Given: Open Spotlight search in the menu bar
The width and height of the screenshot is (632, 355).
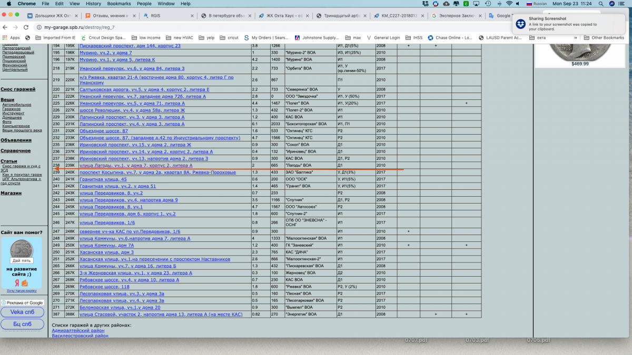Looking at the screenshot, I should (601, 4).
